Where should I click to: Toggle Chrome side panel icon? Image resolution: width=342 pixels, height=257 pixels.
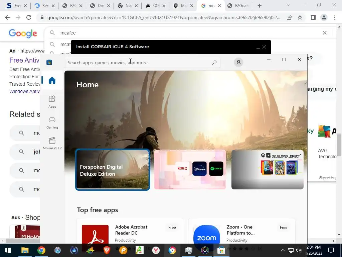313,17
